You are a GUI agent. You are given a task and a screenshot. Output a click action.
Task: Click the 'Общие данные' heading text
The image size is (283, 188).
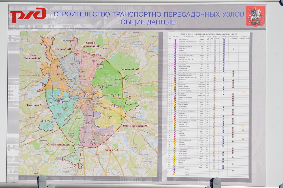click(148, 22)
